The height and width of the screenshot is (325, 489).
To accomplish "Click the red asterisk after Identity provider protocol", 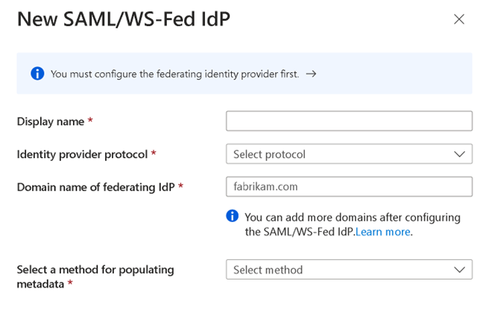I will click(154, 153).
